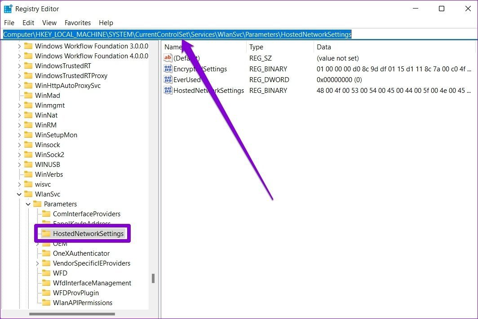This screenshot has width=478, height=319.
Task: Click the Registry Editor app icon in title bar
Action: tap(8, 9)
